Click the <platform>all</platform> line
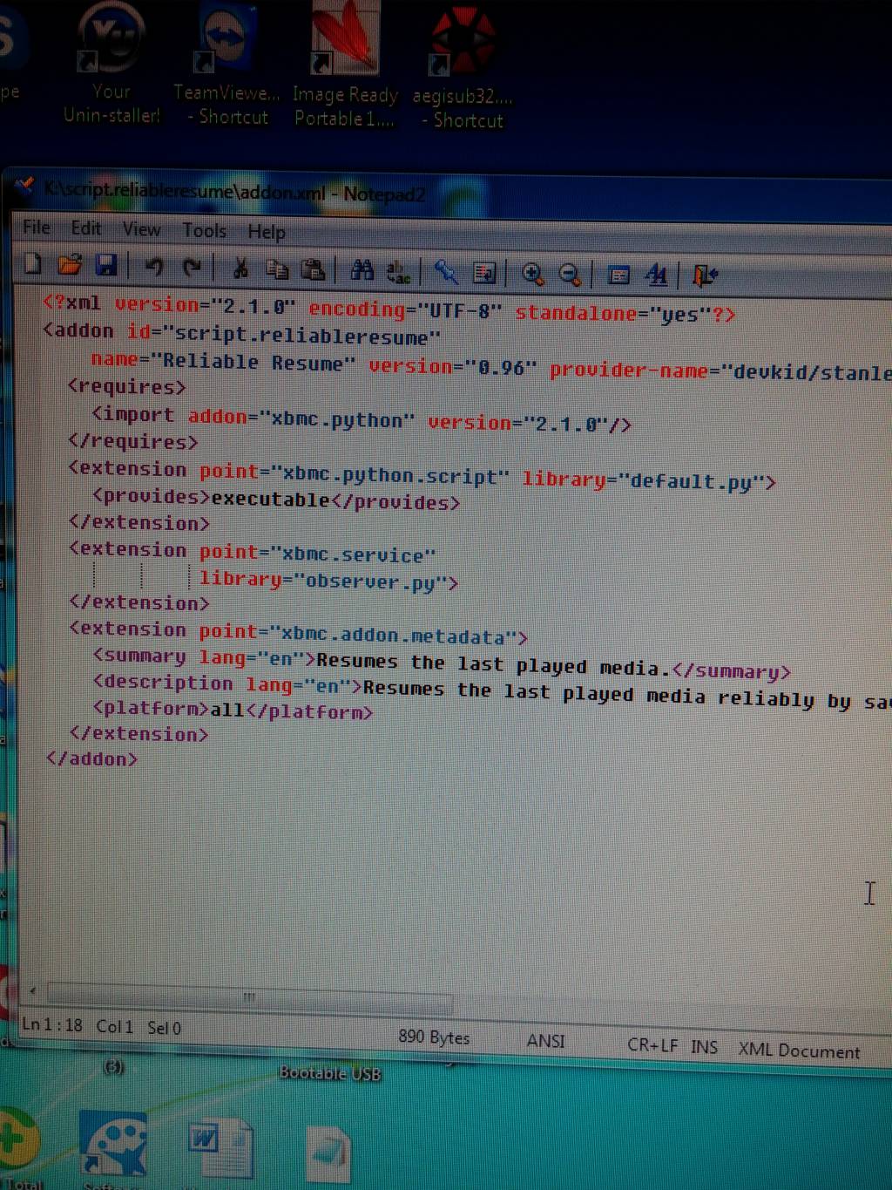The height and width of the screenshot is (1190, 892). (233, 711)
